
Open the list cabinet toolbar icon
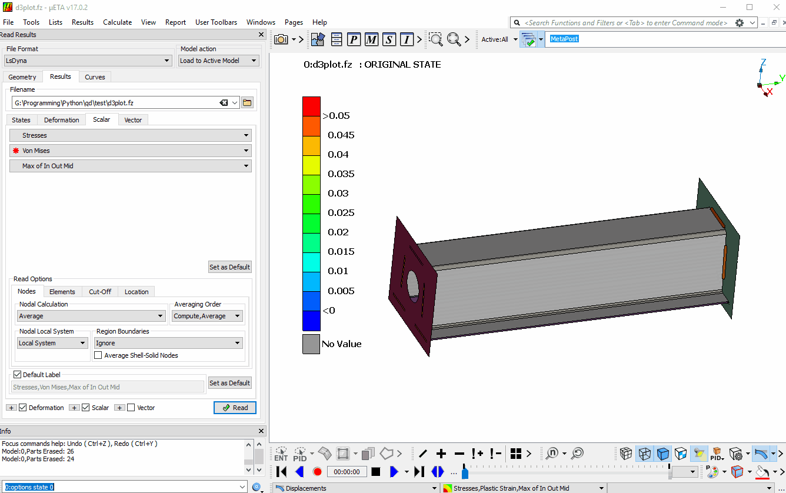[336, 39]
